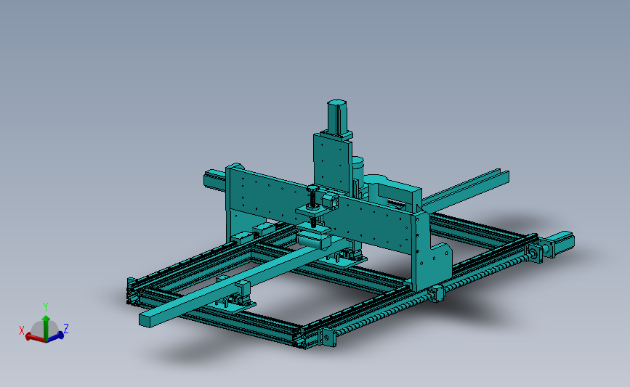The image size is (630, 387).
Task: Click the blue Z axis of the orientation triad
Action: tap(55, 336)
